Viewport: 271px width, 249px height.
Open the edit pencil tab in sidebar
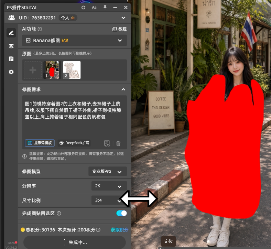point(11,33)
